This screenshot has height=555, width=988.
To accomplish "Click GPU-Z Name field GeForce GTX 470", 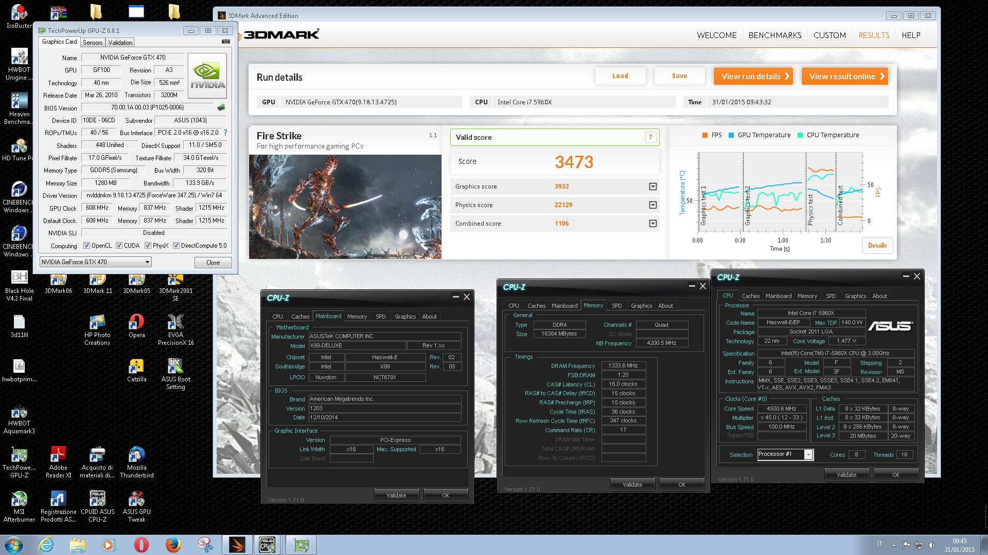I will (132, 58).
